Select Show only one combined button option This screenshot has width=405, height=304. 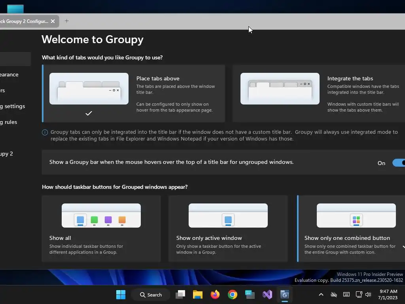coord(351,228)
